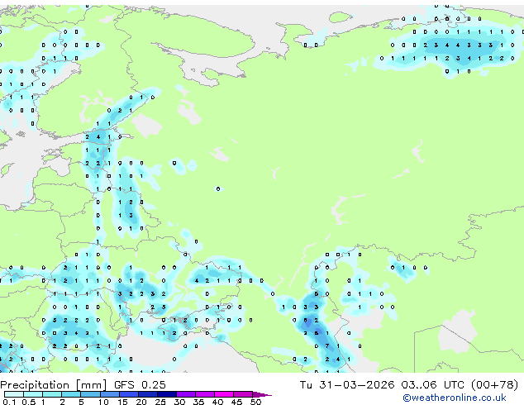Pick the 0.1–0.5 mm legend color swatch
Viewport: 524px width, 405px height.
14,394
